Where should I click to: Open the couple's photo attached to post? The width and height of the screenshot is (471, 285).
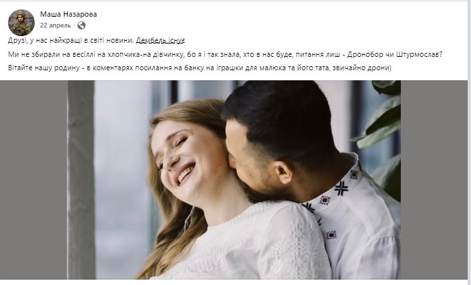click(234, 180)
